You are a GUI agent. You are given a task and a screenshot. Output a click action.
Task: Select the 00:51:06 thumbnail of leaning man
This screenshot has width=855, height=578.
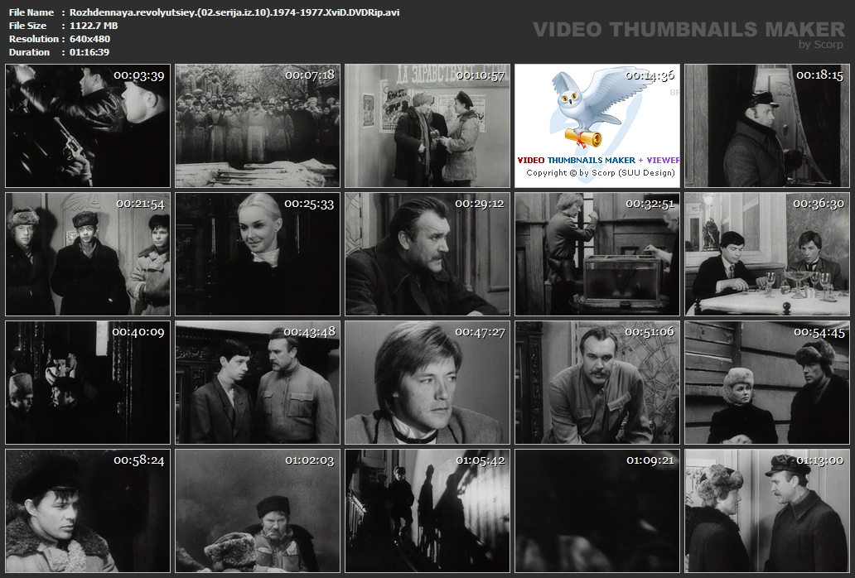click(x=597, y=383)
